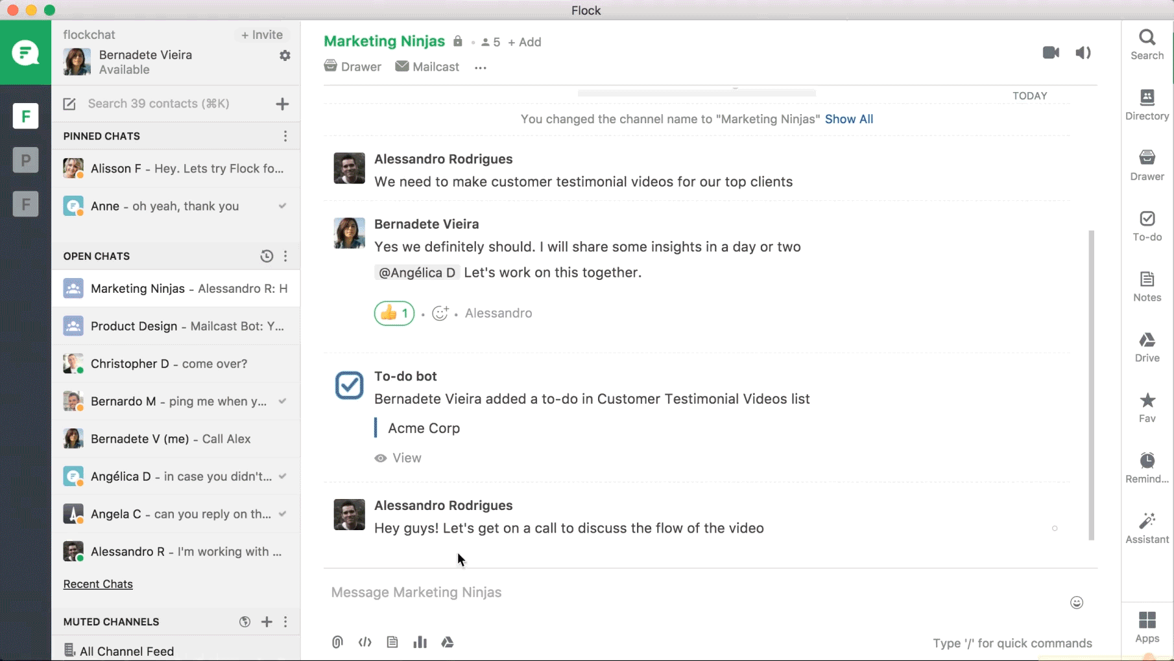View the Acme Corp to-do

coord(398,458)
